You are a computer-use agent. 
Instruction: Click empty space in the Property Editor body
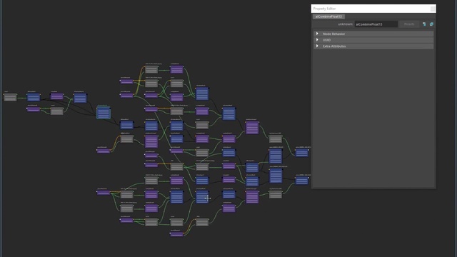pos(373,116)
